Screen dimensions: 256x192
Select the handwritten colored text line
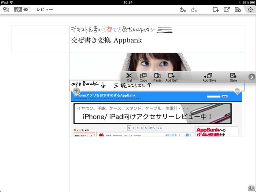point(122,30)
